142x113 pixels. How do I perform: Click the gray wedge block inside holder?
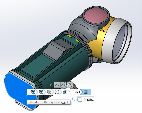(58, 49)
